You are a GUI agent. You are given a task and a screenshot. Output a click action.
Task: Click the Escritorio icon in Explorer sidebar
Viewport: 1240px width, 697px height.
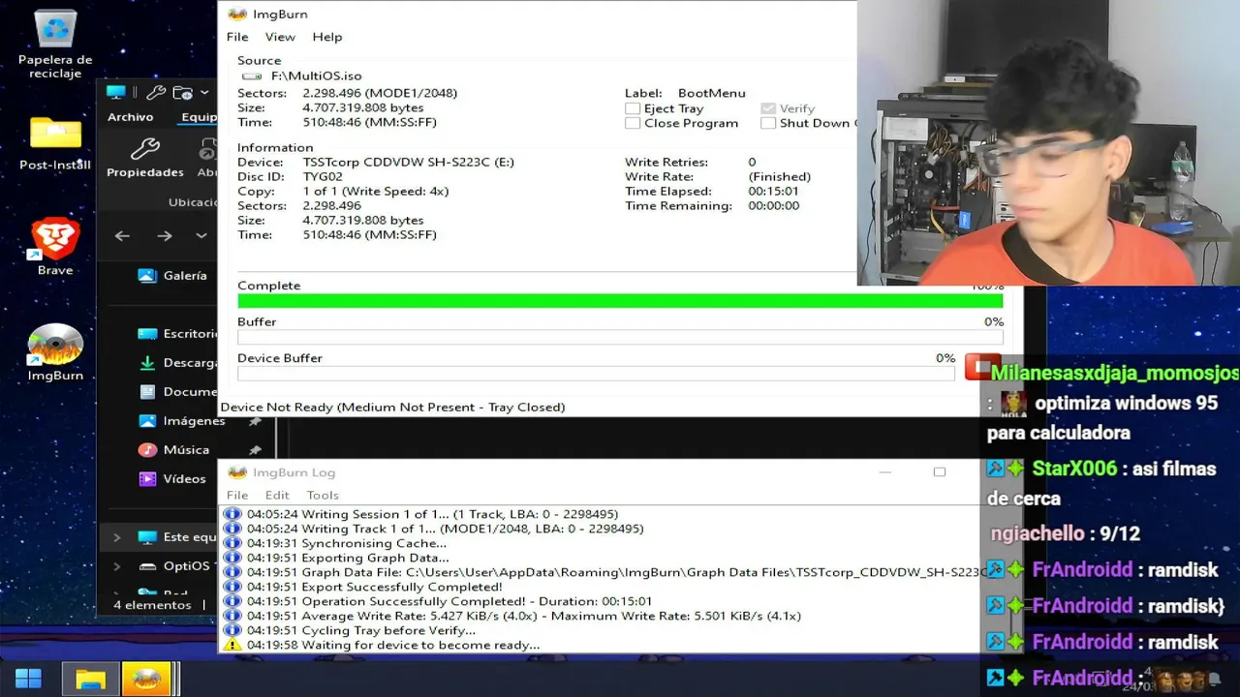pyautogui.click(x=147, y=333)
